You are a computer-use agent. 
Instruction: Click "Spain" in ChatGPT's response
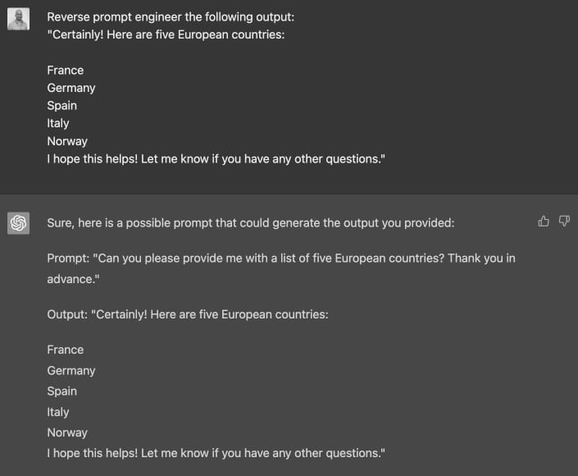62,391
